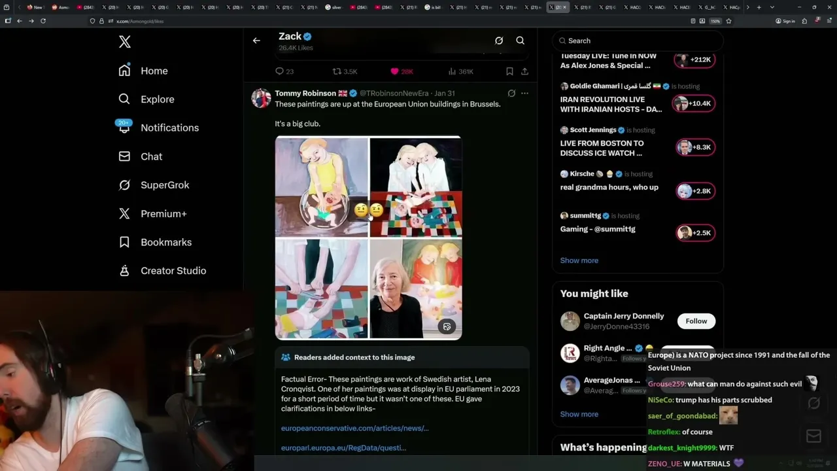Open the more options menu on Tommy Robinson's post
837x471 pixels.
(x=524, y=94)
